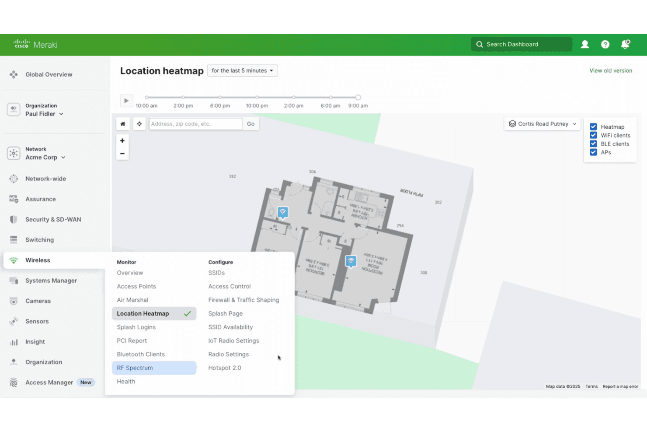Open Radio Settings under Configure menu
The width and height of the screenshot is (647, 432).
click(229, 354)
